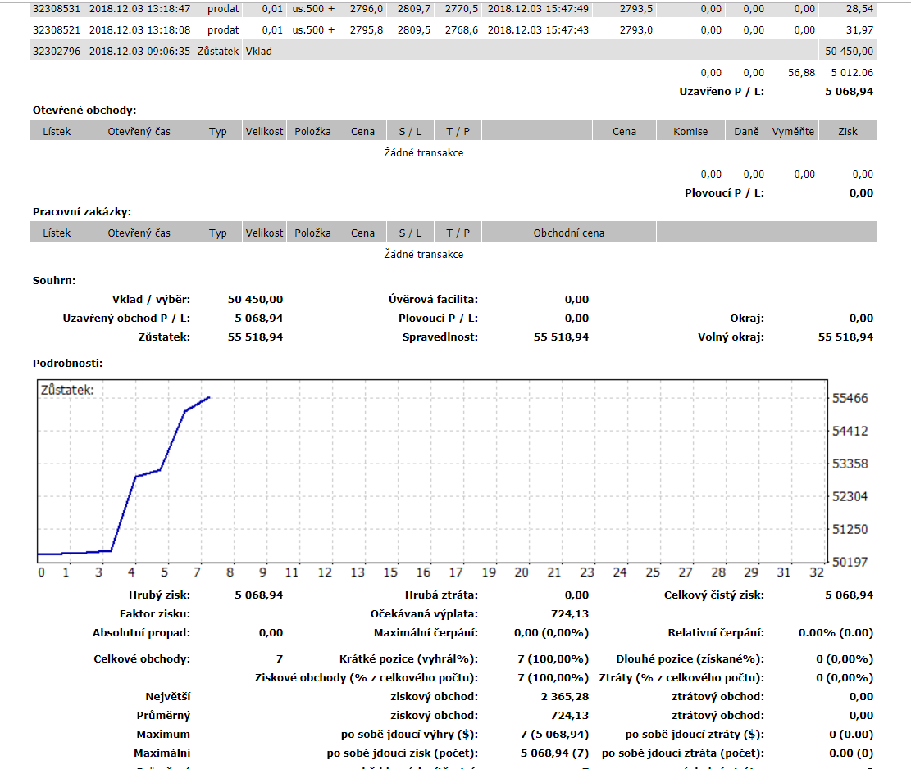Click ticket number 32308521

[57, 29]
